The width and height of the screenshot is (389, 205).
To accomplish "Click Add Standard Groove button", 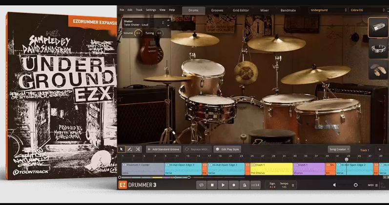I will [x=164, y=149].
